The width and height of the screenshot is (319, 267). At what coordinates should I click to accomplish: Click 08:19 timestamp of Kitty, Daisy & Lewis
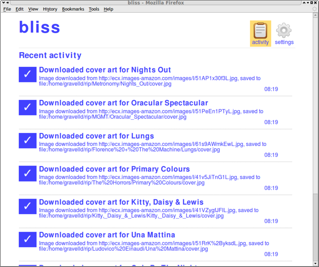click(x=271, y=221)
